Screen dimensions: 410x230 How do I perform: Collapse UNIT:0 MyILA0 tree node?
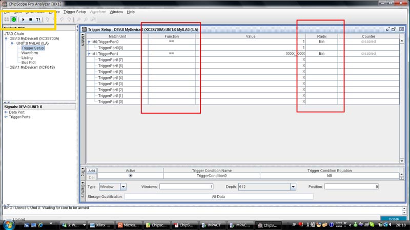tap(12, 44)
